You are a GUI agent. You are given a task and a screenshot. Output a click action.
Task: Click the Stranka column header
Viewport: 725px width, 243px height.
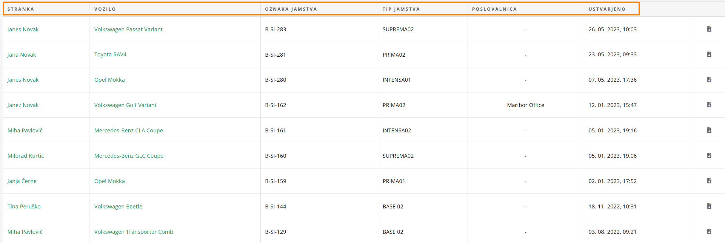pos(21,9)
